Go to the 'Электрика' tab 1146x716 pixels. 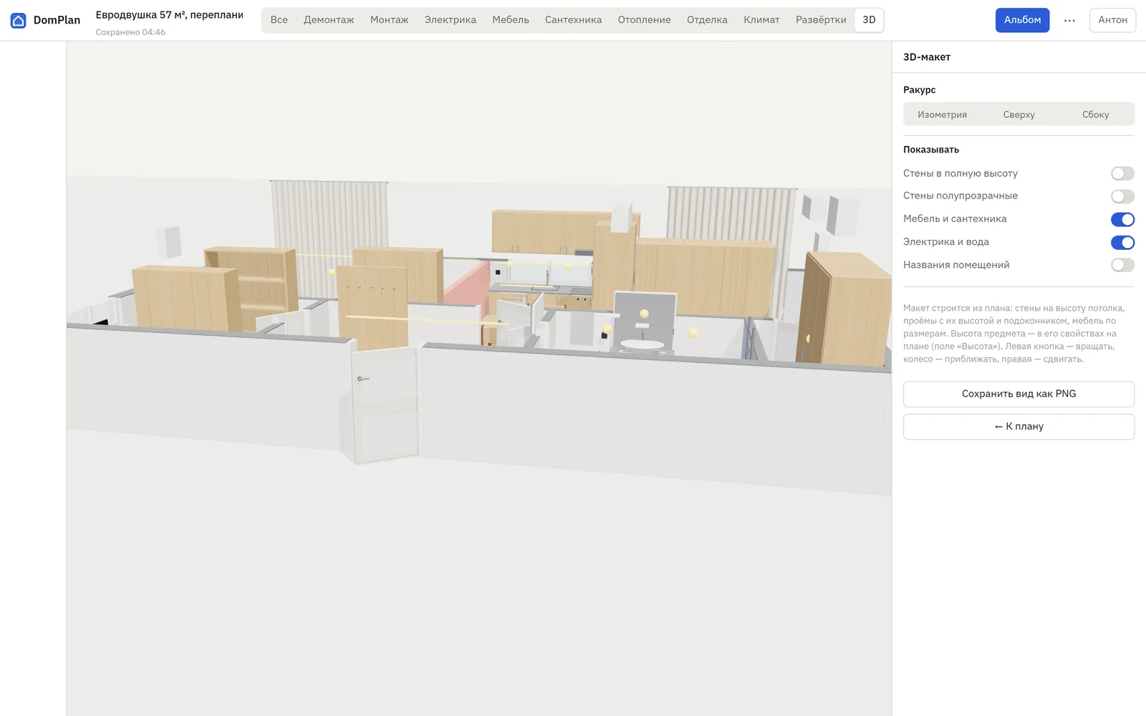pos(450,20)
